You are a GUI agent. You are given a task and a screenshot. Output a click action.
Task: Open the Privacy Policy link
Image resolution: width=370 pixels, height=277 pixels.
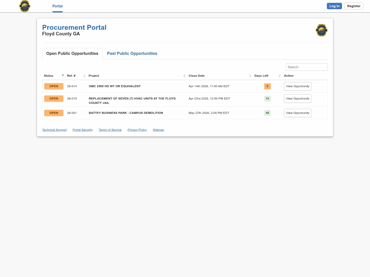click(x=137, y=130)
